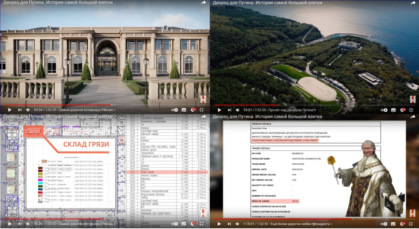Open settings gear in the 59:34 player

192,110
